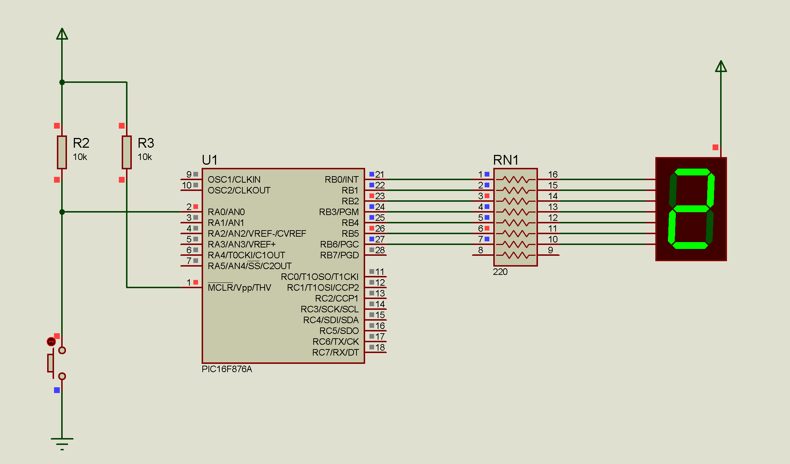790x464 pixels.
Task: Click the "RC5/SDO" pin label
Action: click(x=339, y=331)
